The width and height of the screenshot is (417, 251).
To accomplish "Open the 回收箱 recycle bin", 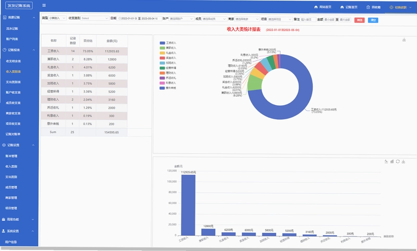I will [x=373, y=7].
